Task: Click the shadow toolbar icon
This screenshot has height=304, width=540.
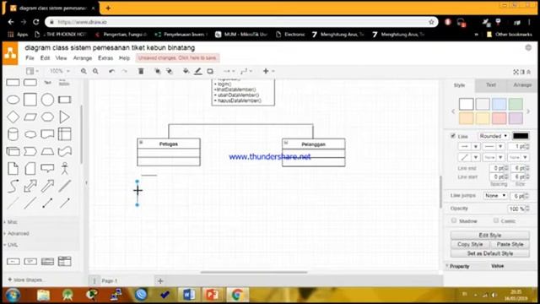Action: [210, 71]
